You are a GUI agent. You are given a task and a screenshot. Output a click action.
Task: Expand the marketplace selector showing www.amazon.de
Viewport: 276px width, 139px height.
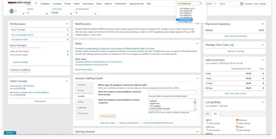point(189,4)
